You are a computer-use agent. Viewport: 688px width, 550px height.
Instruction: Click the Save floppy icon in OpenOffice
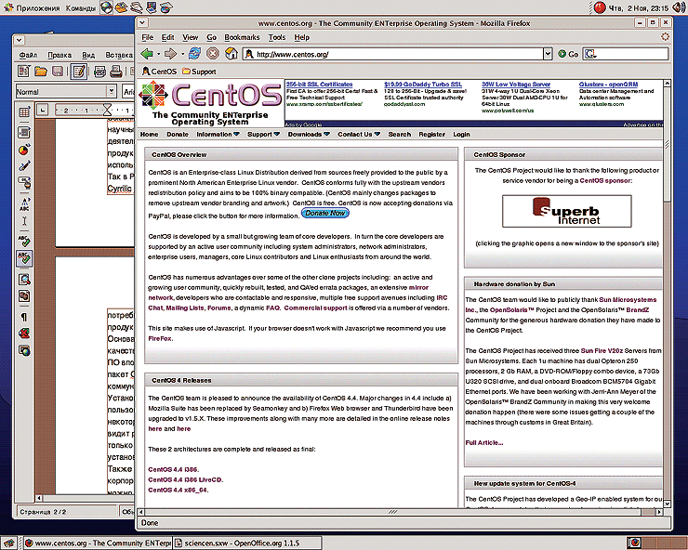[x=58, y=71]
